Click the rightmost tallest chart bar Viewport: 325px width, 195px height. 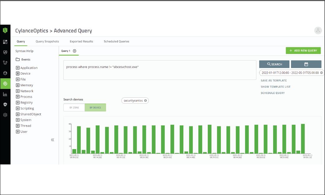coord(303,139)
